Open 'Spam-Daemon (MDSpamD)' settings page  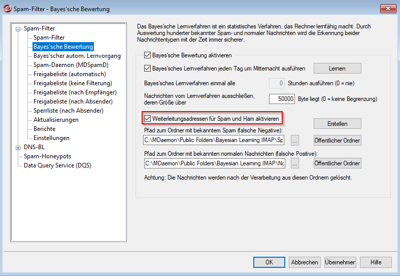coord(71,65)
